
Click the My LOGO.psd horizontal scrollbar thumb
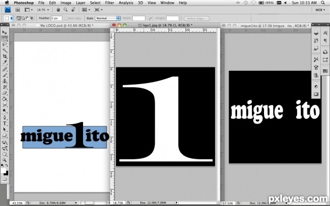[x=90, y=203]
